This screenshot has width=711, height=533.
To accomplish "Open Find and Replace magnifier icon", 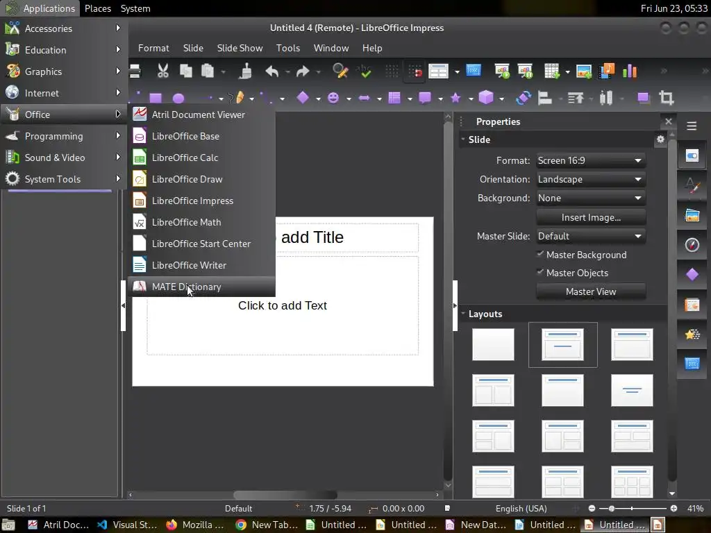I will tap(340, 71).
